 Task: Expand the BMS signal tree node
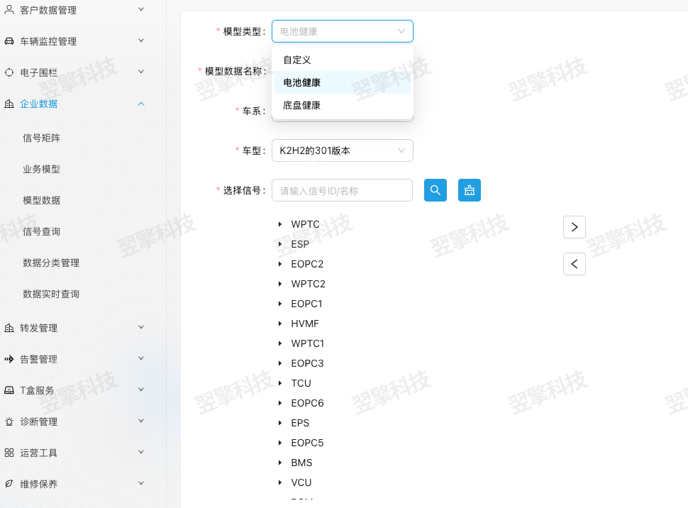(281, 463)
